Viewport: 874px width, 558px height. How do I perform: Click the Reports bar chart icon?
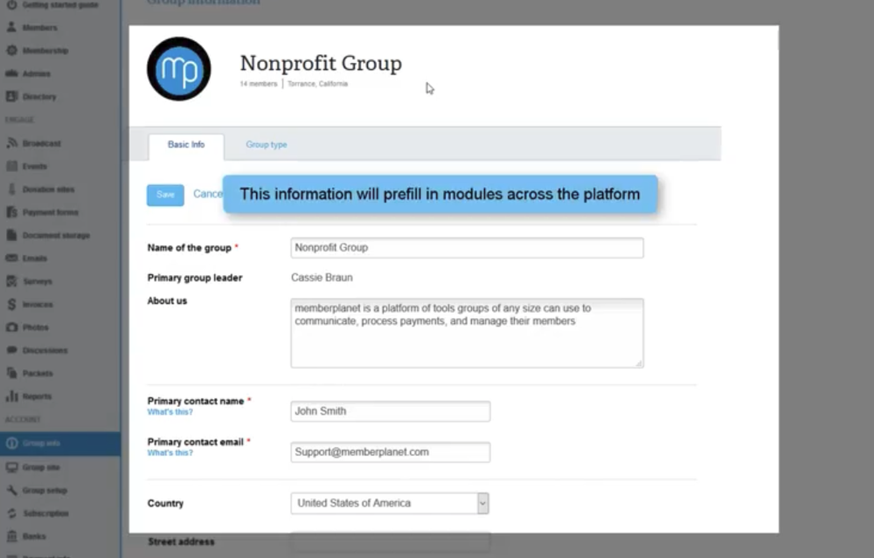(11, 396)
